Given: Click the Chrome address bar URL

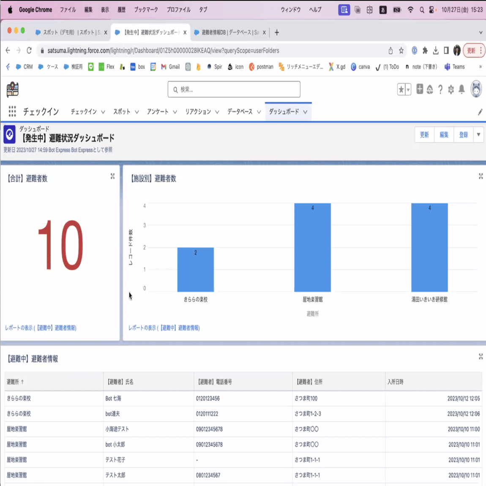Looking at the screenshot, I should tap(163, 51).
